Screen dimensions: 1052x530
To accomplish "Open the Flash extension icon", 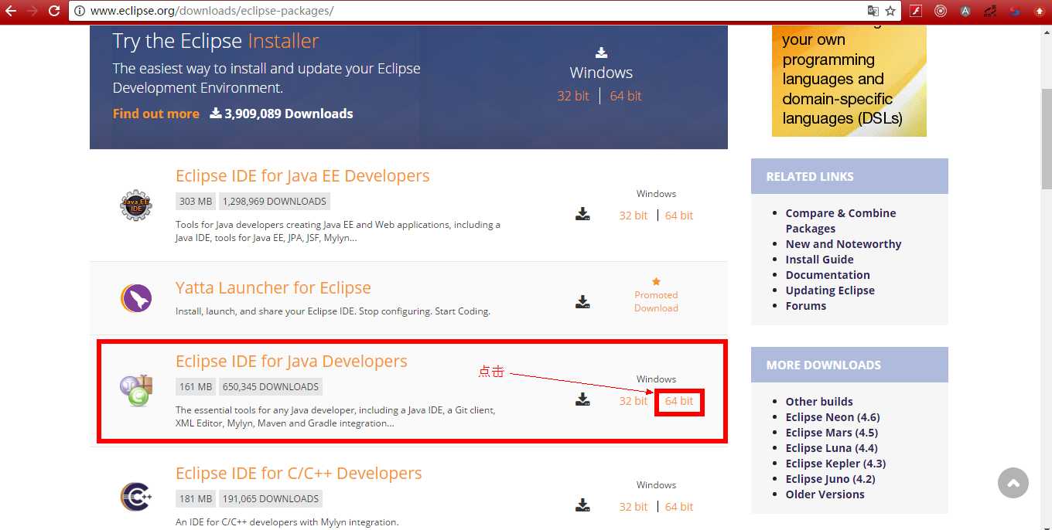I will (x=916, y=11).
